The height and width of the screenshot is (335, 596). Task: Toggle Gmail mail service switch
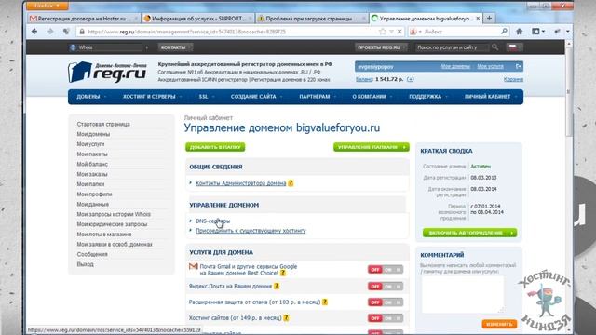pos(385,269)
